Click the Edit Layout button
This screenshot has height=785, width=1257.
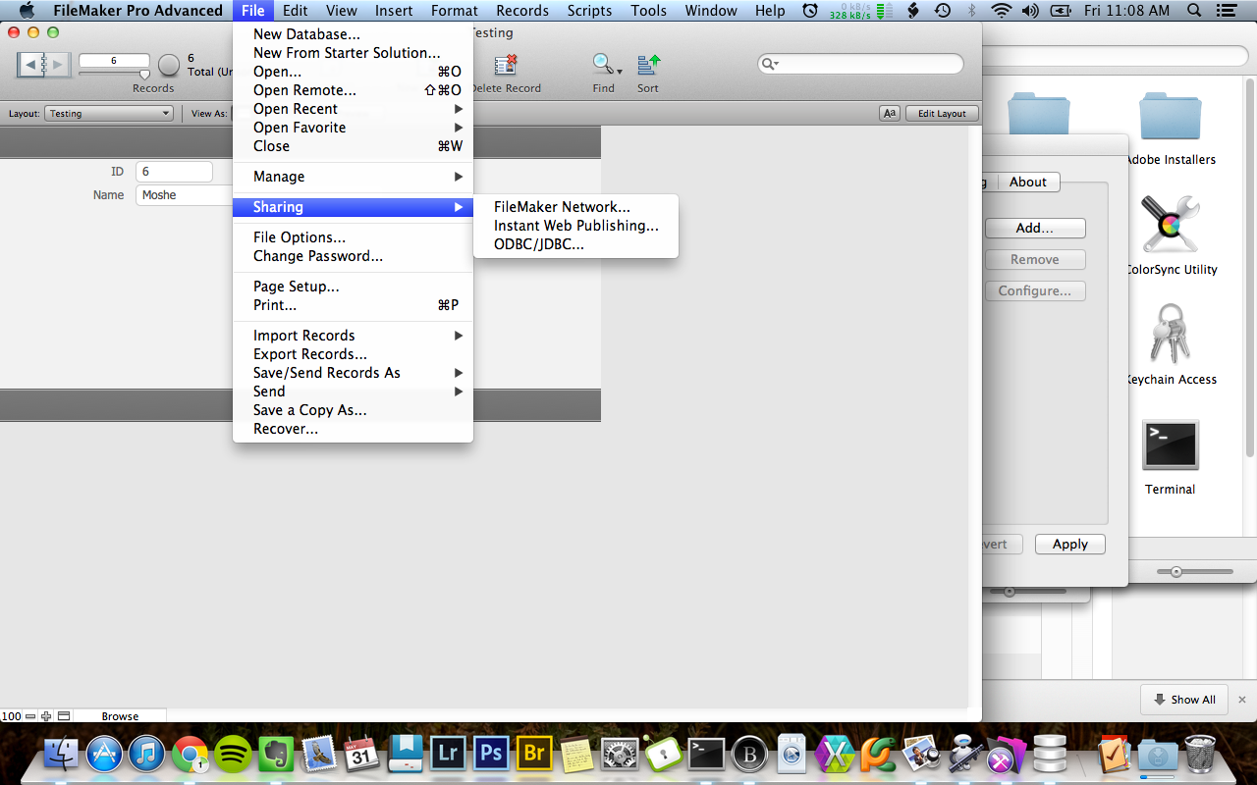click(942, 113)
